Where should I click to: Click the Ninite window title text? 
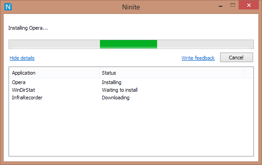tap(131, 7)
